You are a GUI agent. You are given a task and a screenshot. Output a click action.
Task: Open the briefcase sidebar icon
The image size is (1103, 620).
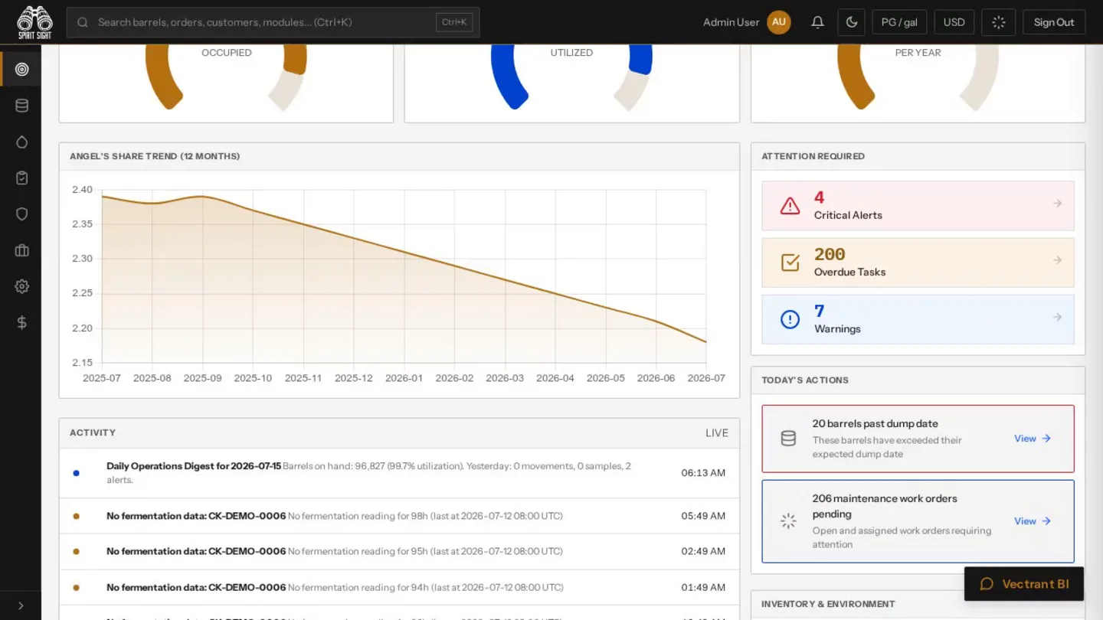pos(21,250)
